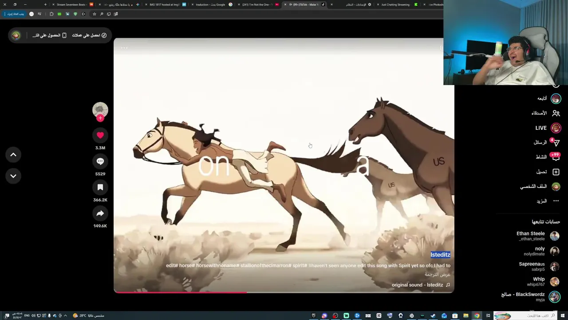Switch to I'm Not the One YouTube tab
568x320 pixels.
pos(259,4)
